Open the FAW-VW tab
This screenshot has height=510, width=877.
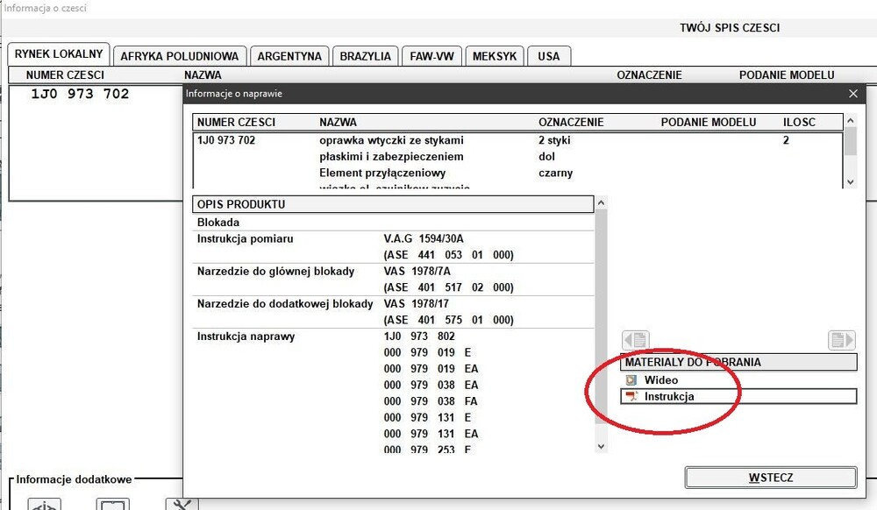pos(432,56)
